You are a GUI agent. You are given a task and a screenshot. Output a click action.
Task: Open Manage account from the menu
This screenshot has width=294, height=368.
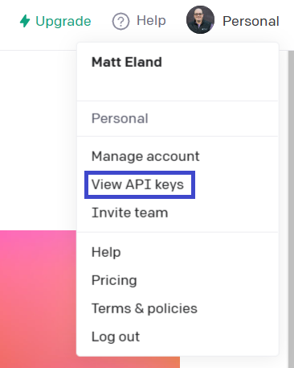click(145, 156)
